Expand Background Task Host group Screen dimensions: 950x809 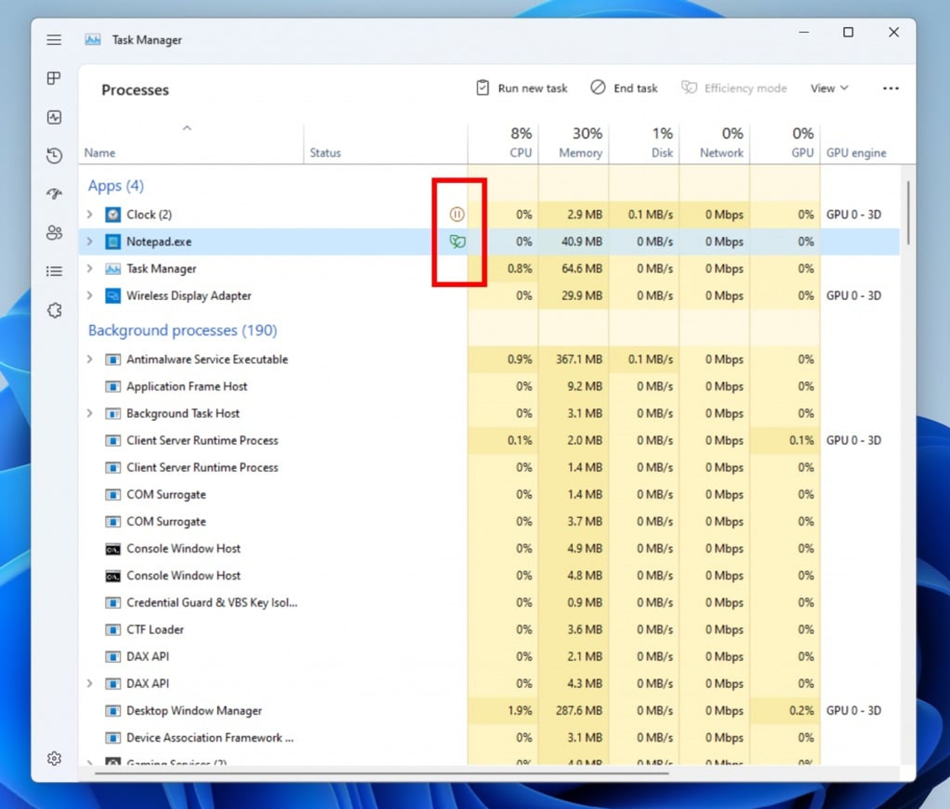point(90,413)
